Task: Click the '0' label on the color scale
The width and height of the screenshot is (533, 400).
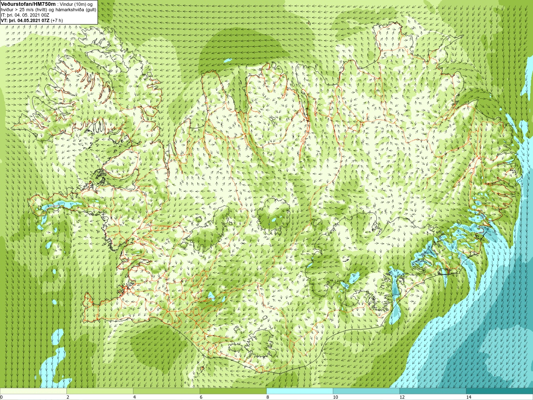Action: (x=1, y=397)
